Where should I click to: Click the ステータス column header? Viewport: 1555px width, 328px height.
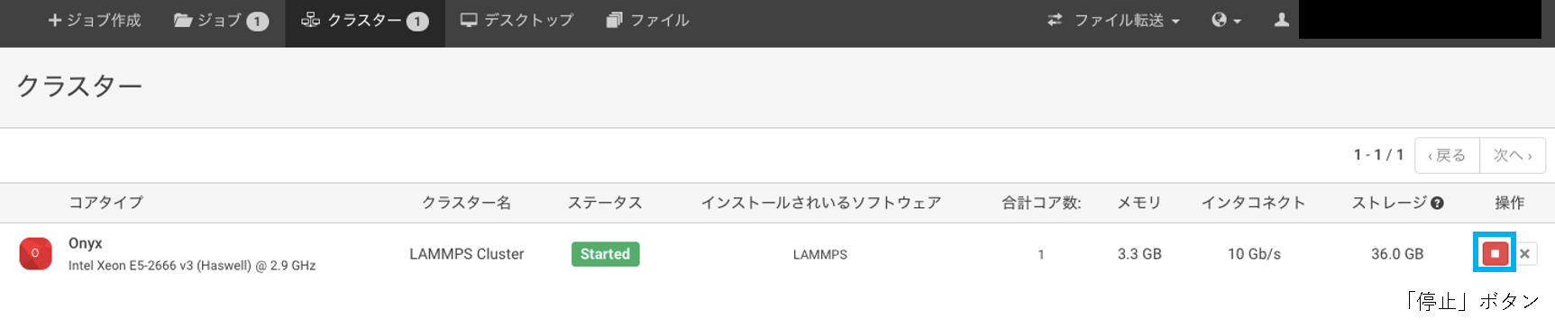tap(605, 203)
